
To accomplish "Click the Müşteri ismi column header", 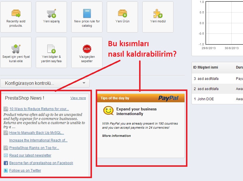I will [208, 67].
